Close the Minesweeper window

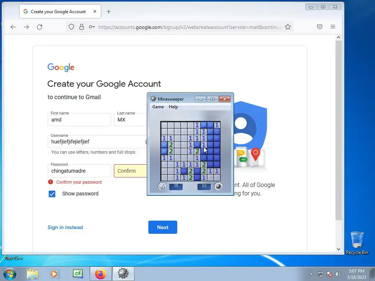point(224,99)
